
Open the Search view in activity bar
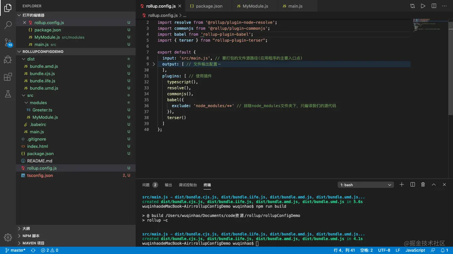click(8, 25)
